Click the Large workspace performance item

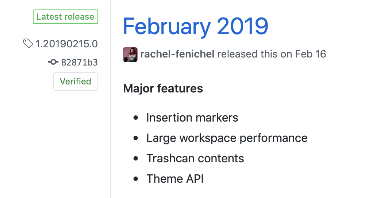(227, 138)
